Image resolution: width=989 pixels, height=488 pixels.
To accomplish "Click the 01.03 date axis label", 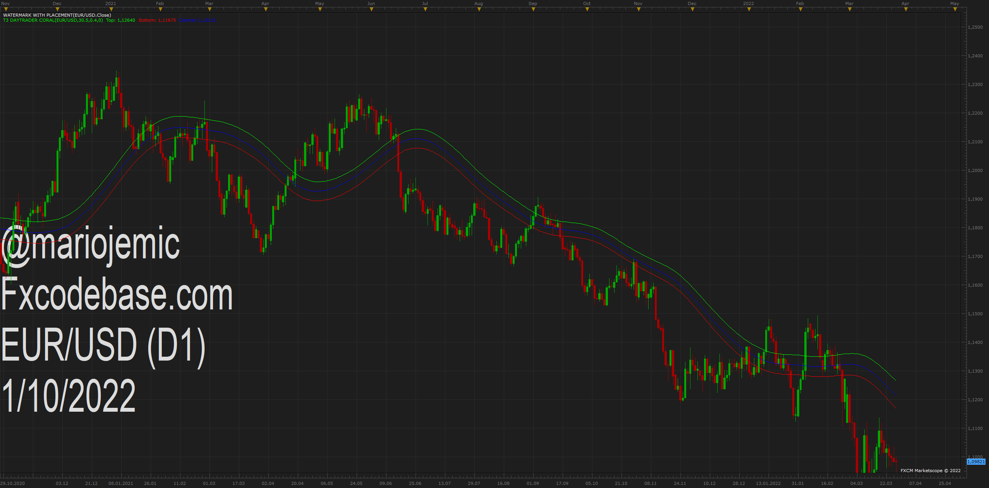I will click(209, 483).
